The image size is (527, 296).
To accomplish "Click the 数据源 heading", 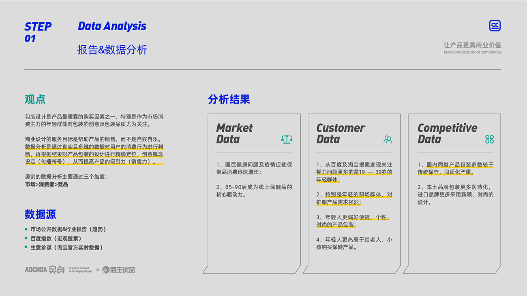I will click(x=40, y=214).
